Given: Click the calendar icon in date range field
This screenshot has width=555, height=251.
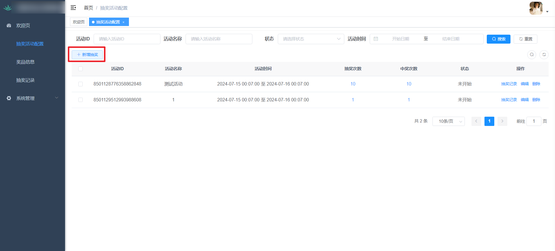Looking at the screenshot, I should (x=376, y=39).
